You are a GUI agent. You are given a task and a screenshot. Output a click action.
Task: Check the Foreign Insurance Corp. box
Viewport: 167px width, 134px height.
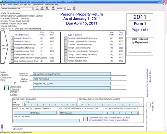[x=12, y=51]
